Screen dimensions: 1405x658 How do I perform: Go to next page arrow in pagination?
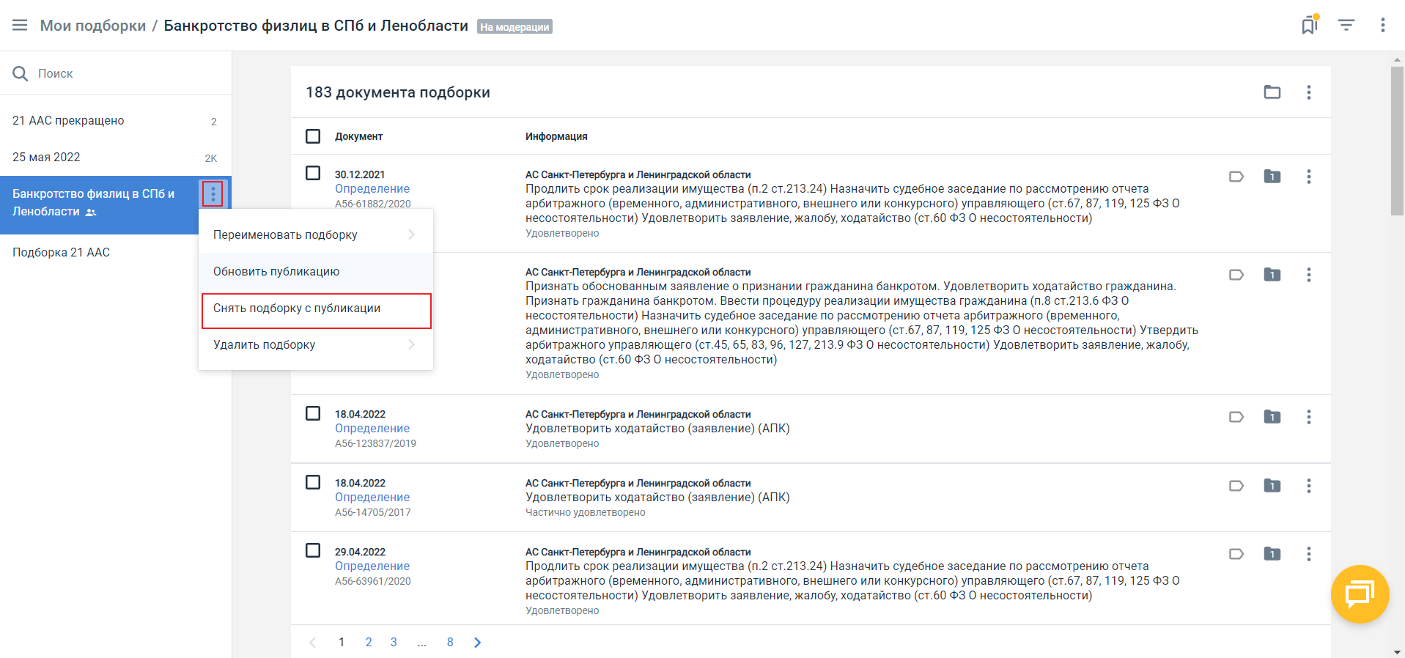click(x=478, y=643)
